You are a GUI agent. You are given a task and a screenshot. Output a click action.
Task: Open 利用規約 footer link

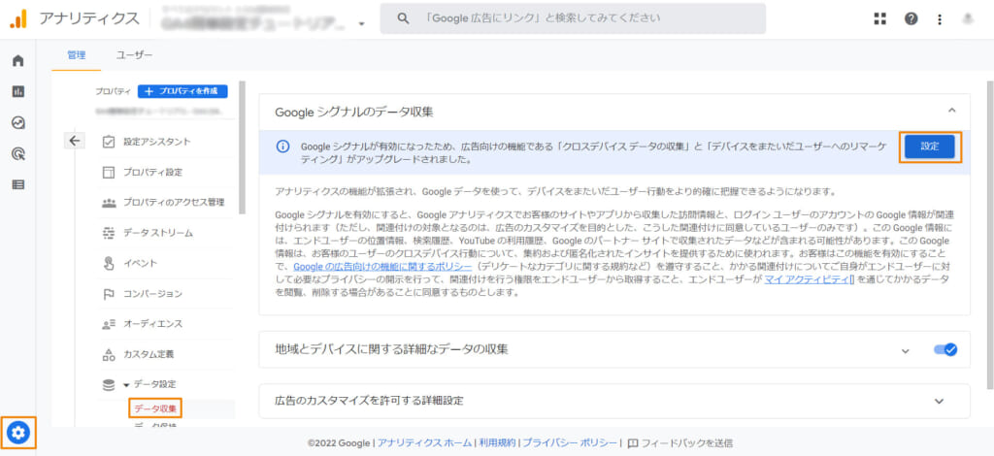pyautogui.click(x=497, y=443)
